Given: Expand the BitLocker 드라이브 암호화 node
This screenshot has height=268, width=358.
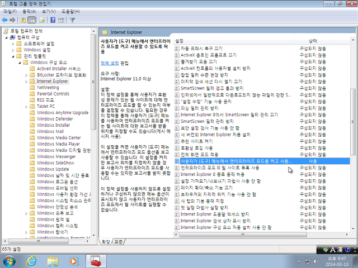Looking at the screenshot, I should tap(26, 75).
